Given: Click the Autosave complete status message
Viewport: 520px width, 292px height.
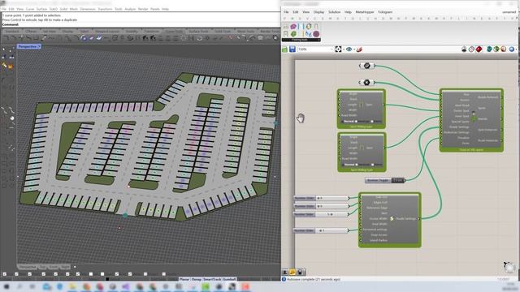Looking at the screenshot, I should click(314, 279).
